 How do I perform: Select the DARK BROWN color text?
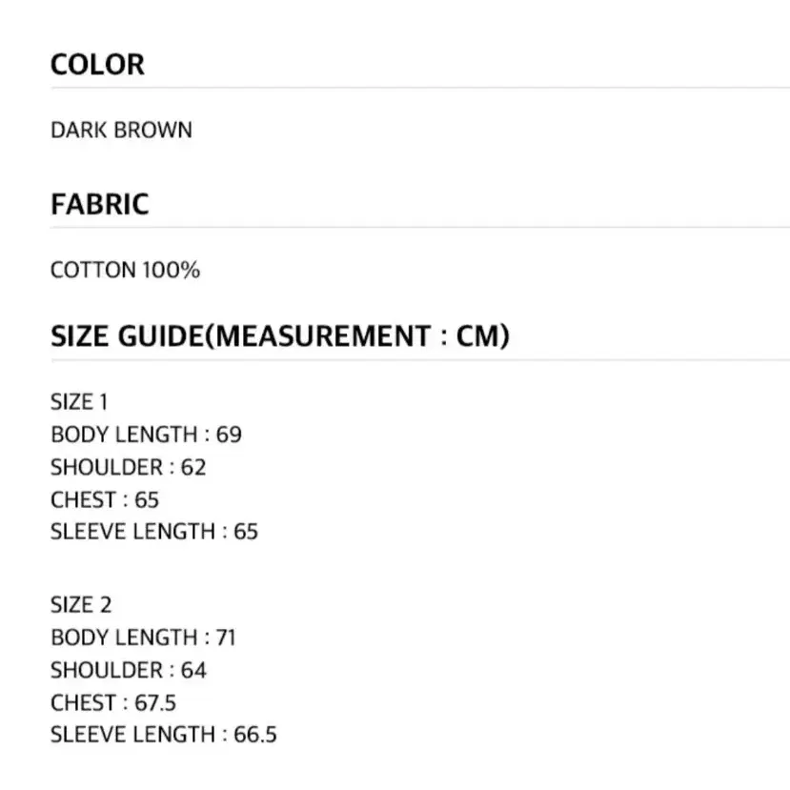point(121,130)
